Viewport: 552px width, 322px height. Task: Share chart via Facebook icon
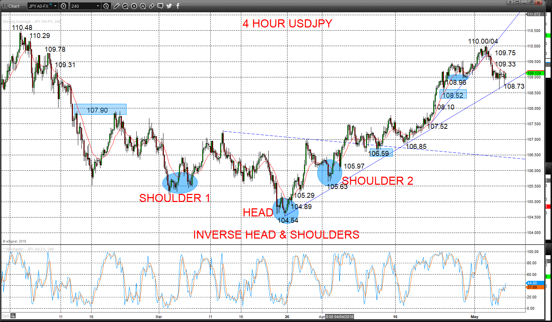coord(178,6)
